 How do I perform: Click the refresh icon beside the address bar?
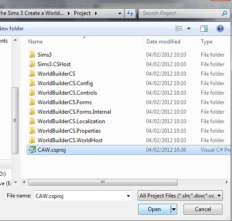point(130,13)
